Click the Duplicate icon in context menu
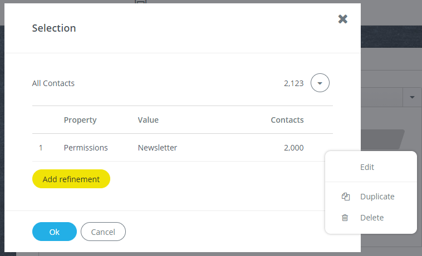 coord(346,197)
